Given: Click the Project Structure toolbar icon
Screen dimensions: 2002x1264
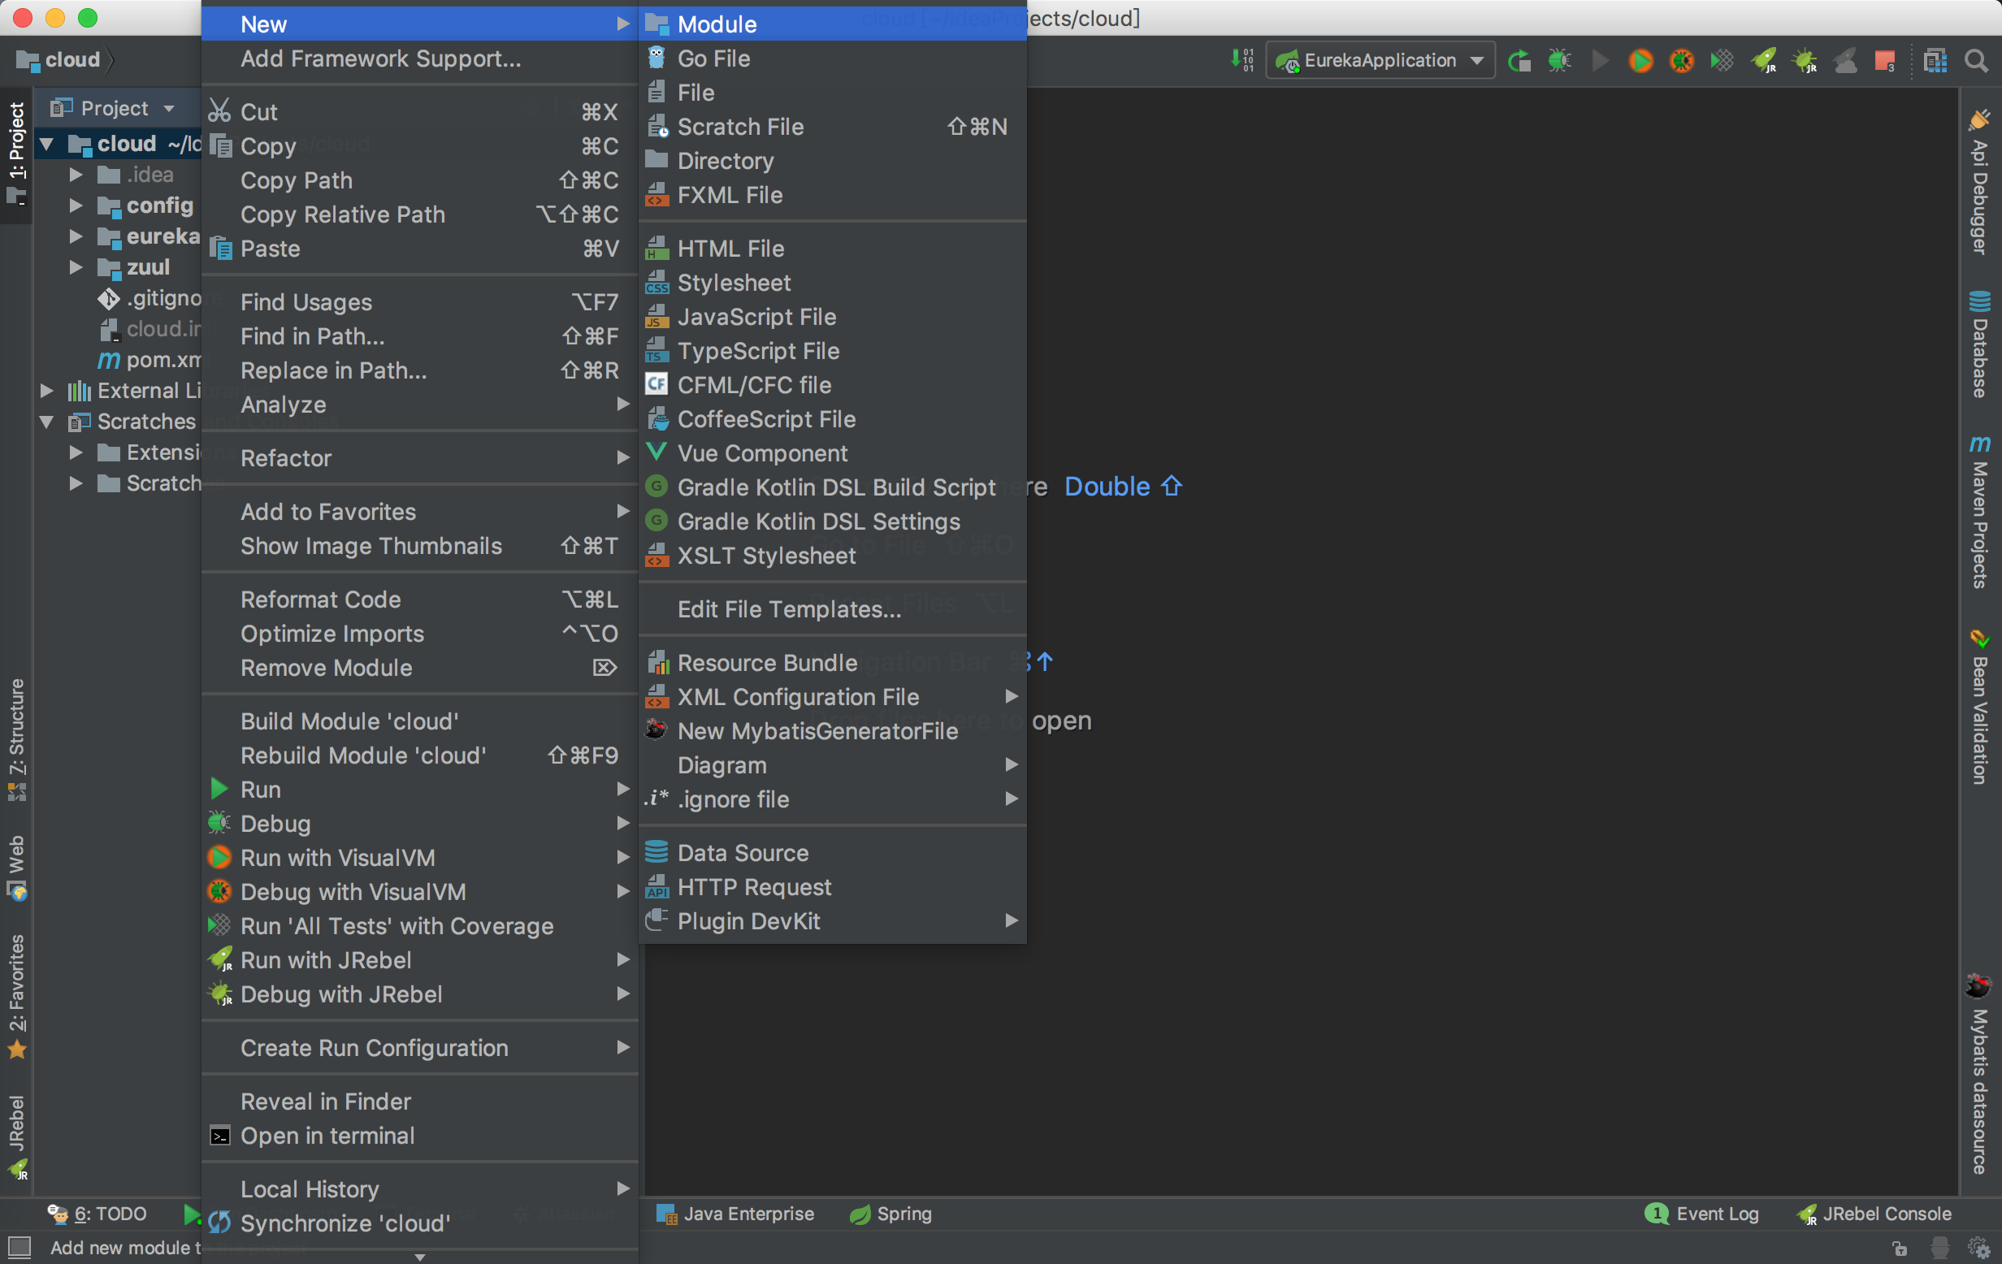Looking at the screenshot, I should (x=1935, y=61).
